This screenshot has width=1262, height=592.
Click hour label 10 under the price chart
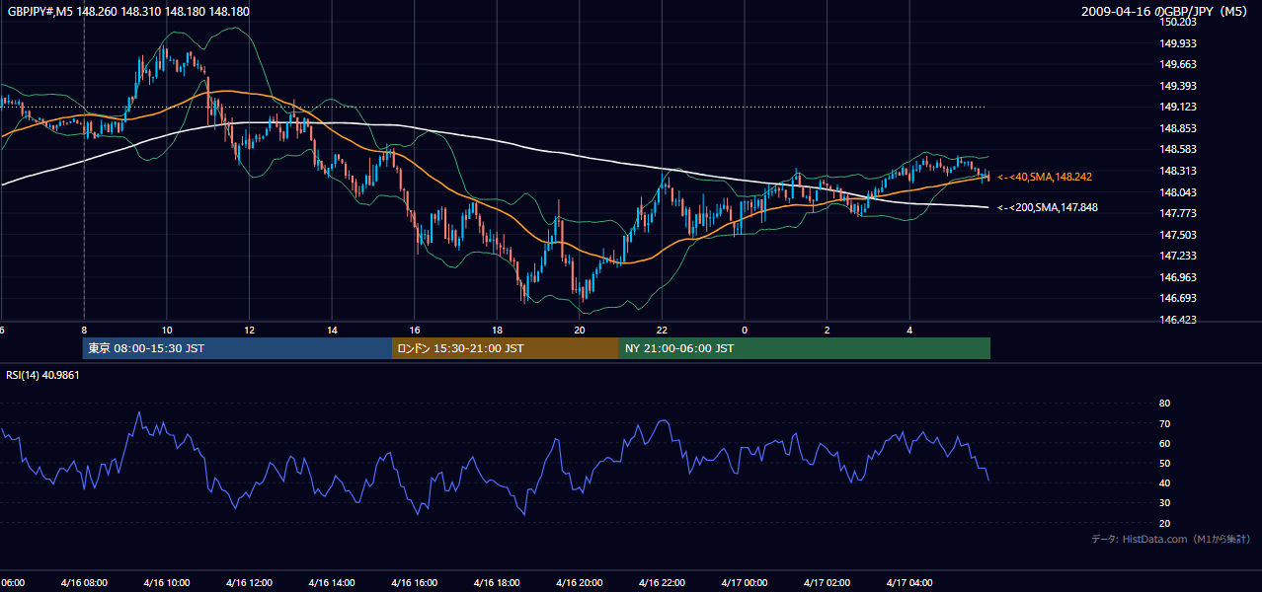click(x=166, y=330)
